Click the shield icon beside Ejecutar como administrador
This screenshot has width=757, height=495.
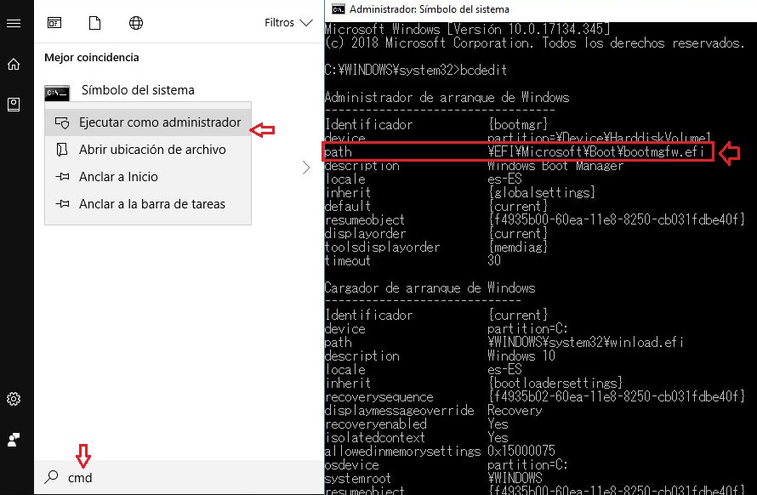(x=62, y=122)
